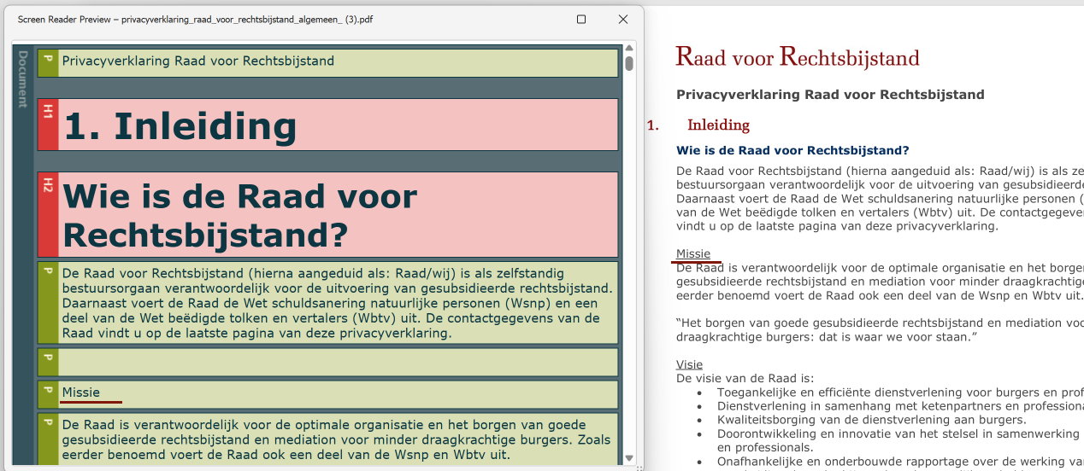Select P tag of 'De Raad voor Rechtsbijstand (hierna'
Screen dimensions: 1084x471
(x=48, y=302)
